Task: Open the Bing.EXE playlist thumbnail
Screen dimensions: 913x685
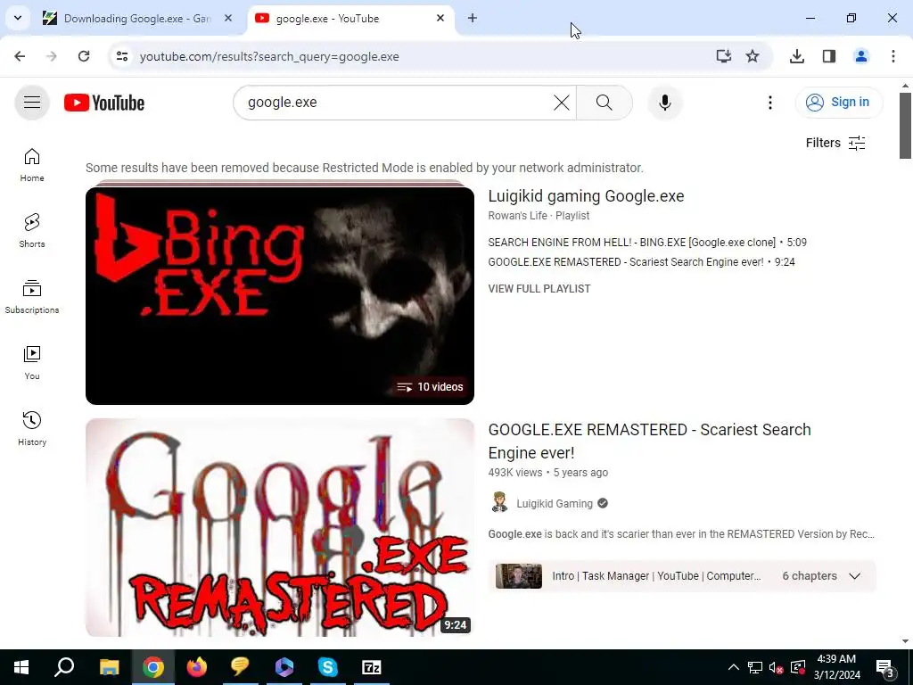Action: click(279, 295)
